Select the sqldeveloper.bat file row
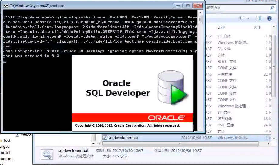 (x=186, y=138)
